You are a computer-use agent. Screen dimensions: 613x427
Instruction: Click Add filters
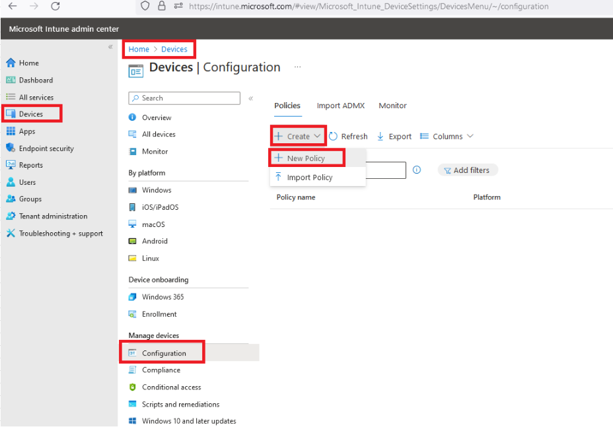point(468,170)
